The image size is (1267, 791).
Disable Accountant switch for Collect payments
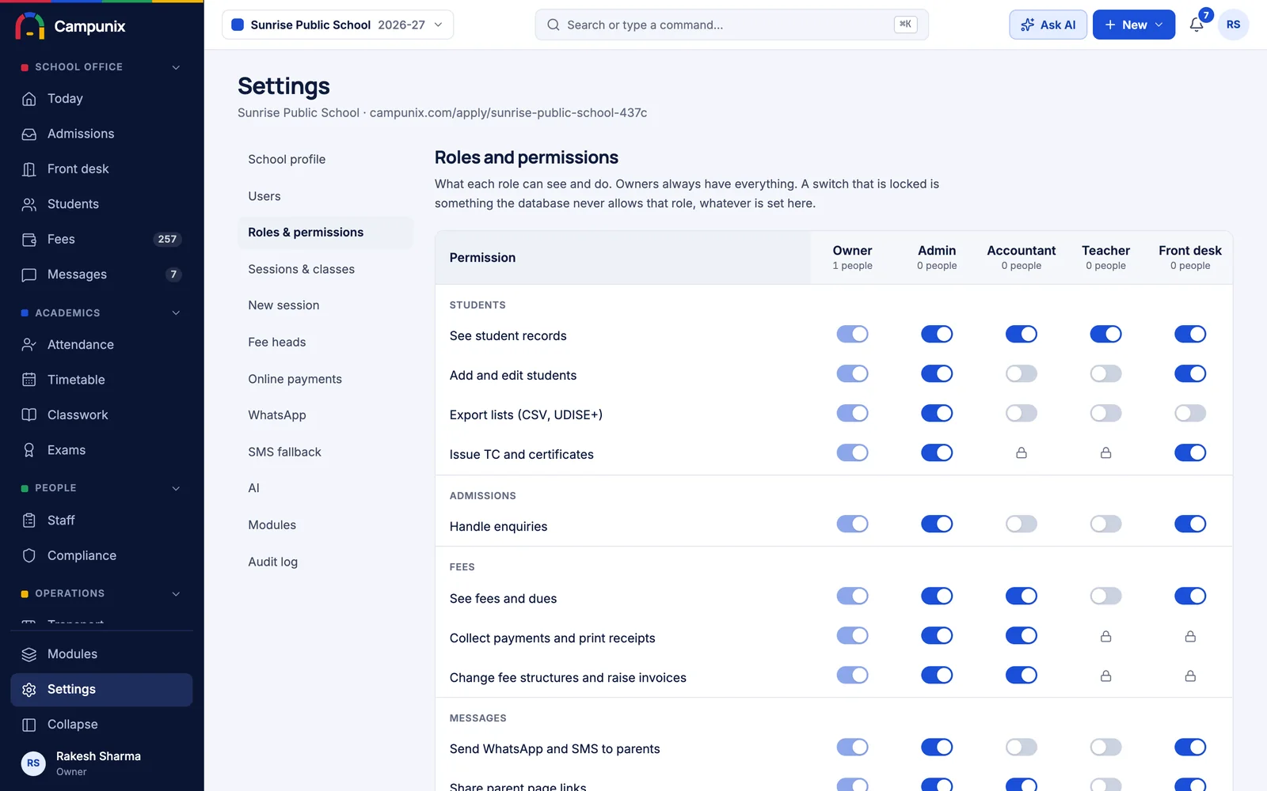[1022, 635]
